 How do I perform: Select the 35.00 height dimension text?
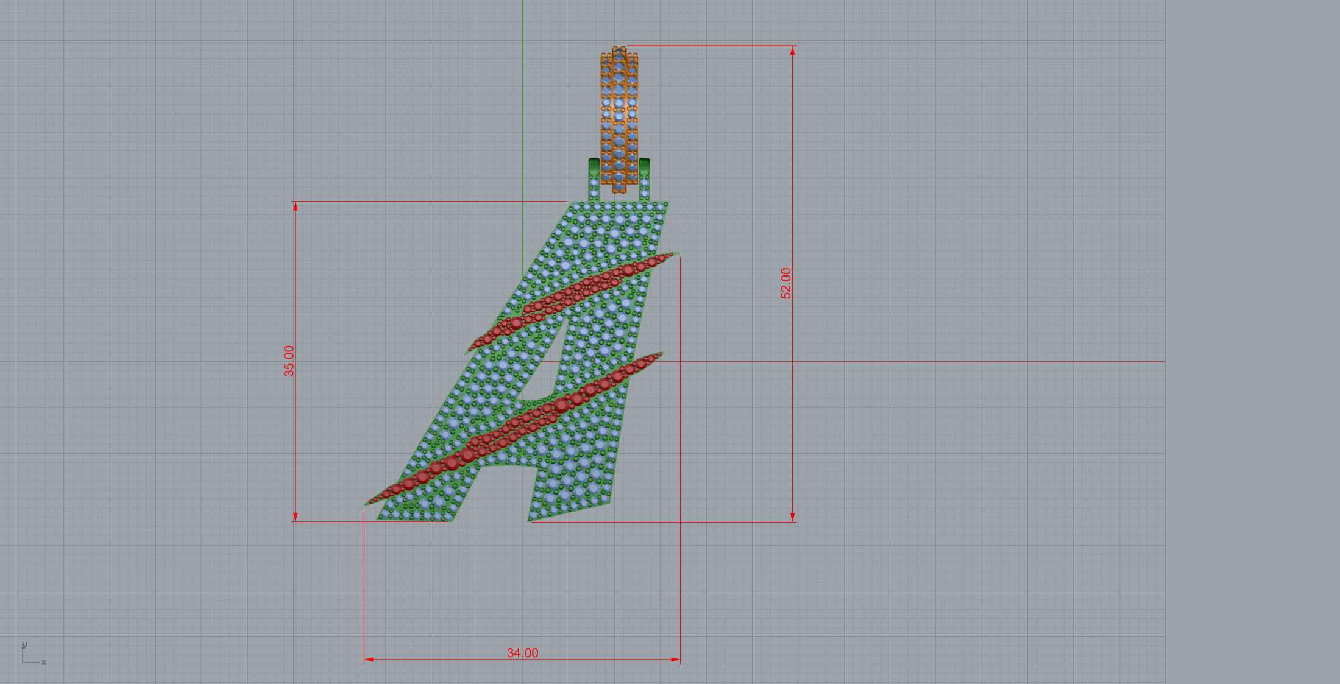289,361
